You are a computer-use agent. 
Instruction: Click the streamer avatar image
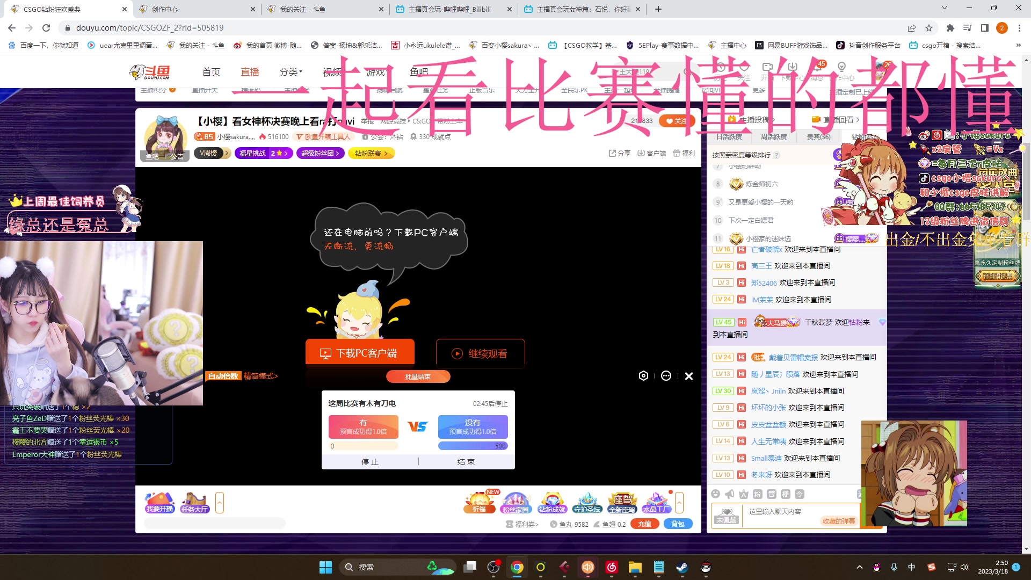click(x=166, y=135)
